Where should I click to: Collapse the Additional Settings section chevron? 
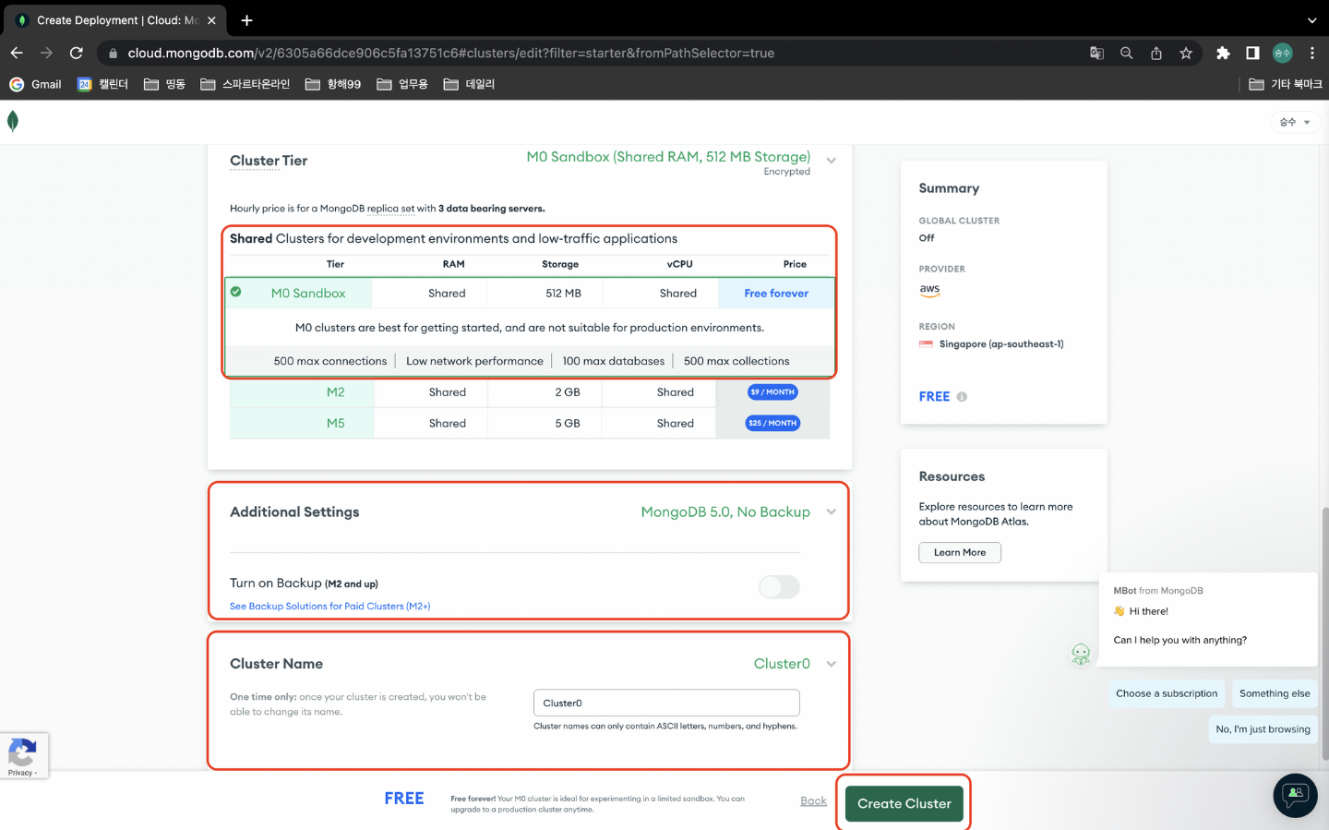832,512
